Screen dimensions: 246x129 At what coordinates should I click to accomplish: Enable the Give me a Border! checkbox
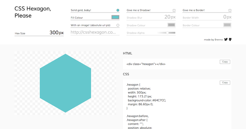(x=230, y=10)
